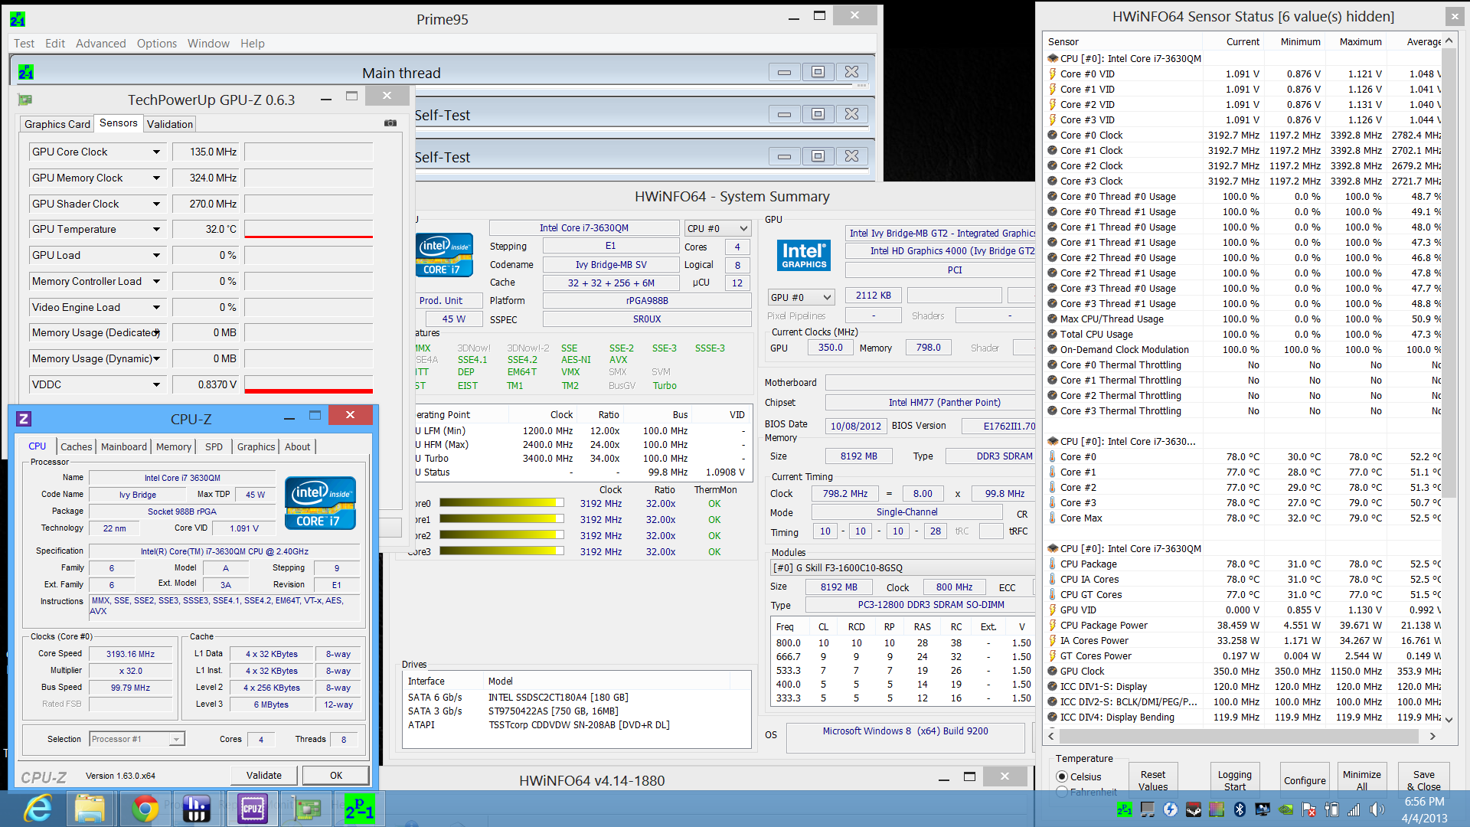Click the Main thread window icon
This screenshot has height=827, width=1470.
coord(26,73)
